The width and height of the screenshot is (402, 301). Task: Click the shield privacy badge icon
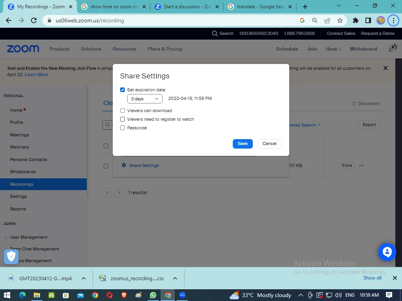point(11,256)
